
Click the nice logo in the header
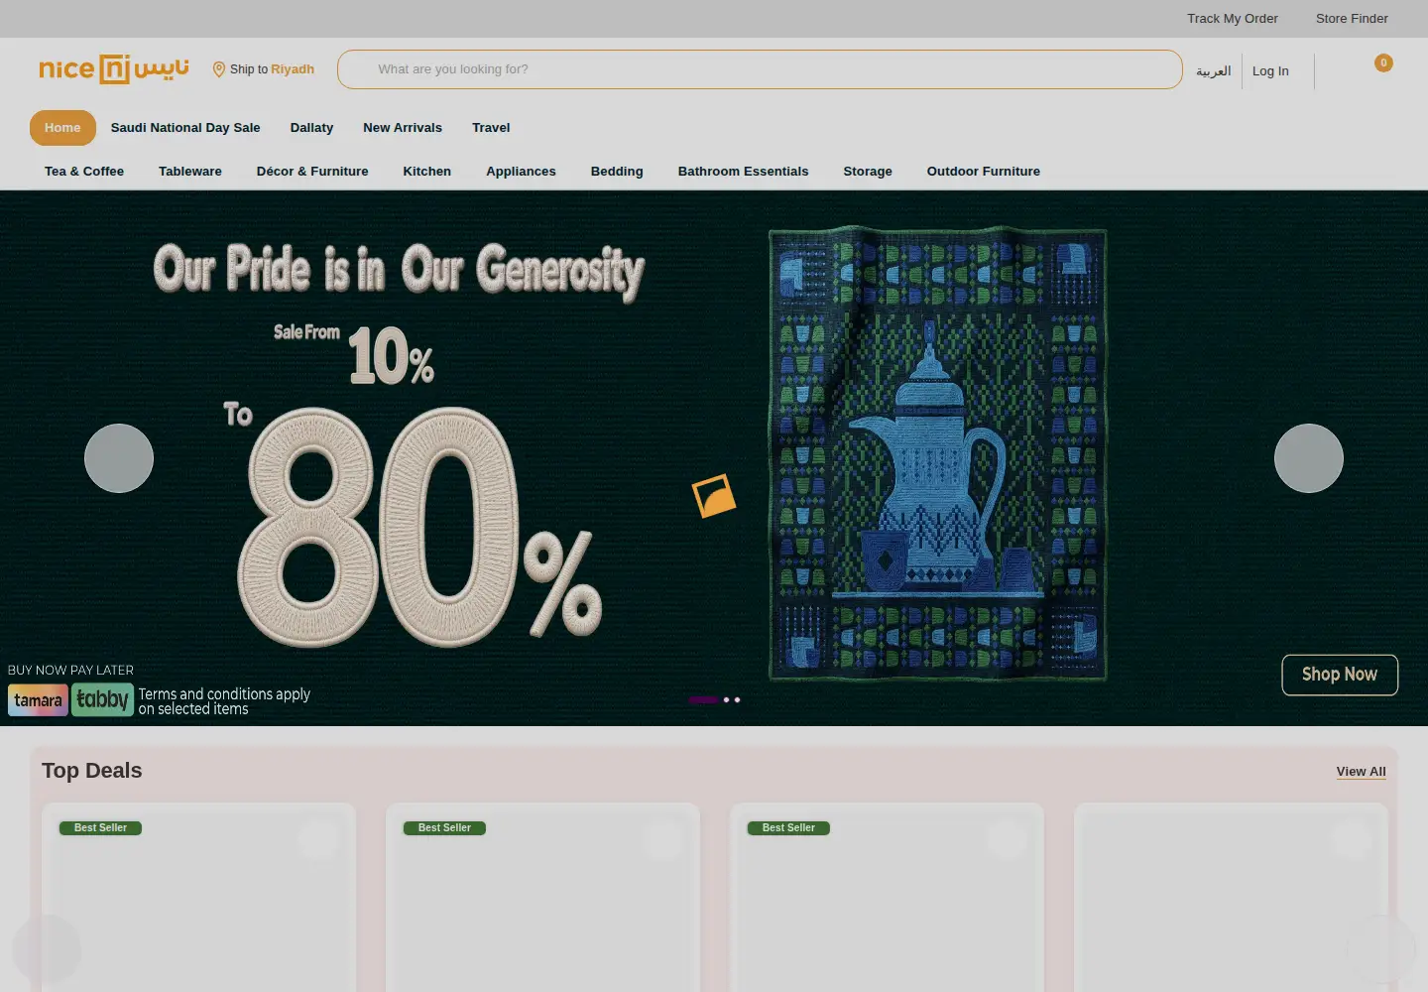tap(114, 68)
